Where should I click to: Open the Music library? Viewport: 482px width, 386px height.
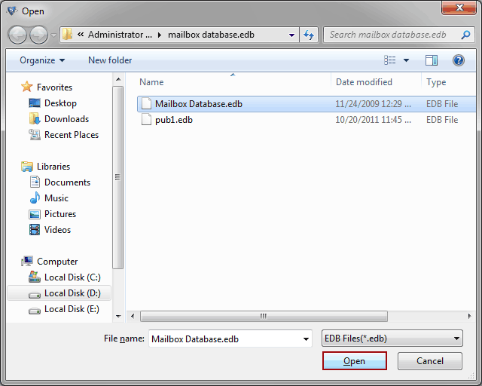(x=56, y=198)
